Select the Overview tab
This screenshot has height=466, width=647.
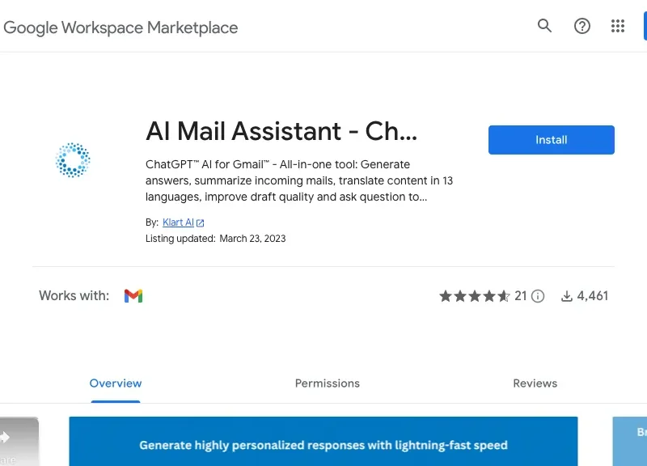point(115,383)
